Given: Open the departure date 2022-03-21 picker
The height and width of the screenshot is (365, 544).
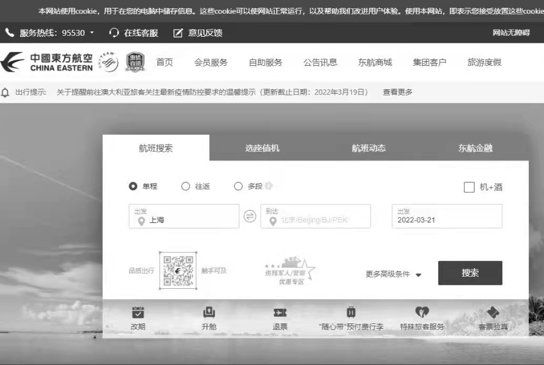Looking at the screenshot, I should (x=447, y=216).
